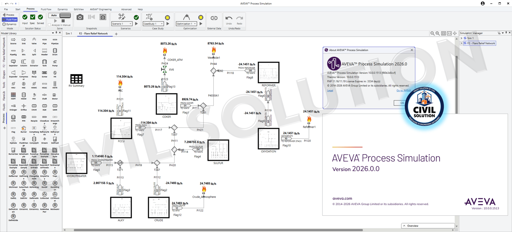
Task: Switch to the AVEVA Engineering tab
Action: pos(101,9)
